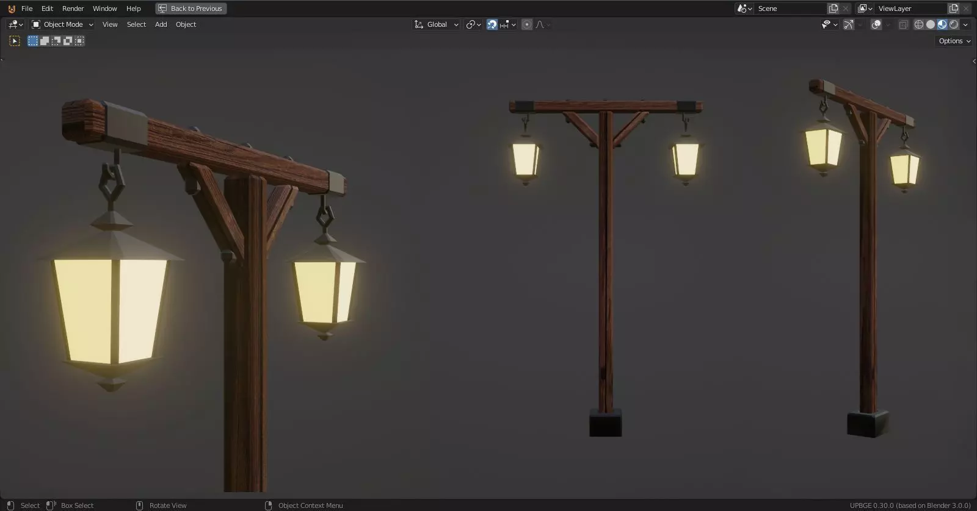The width and height of the screenshot is (977, 511).
Task: Open the Global transform orientation dropdown
Action: 436,24
